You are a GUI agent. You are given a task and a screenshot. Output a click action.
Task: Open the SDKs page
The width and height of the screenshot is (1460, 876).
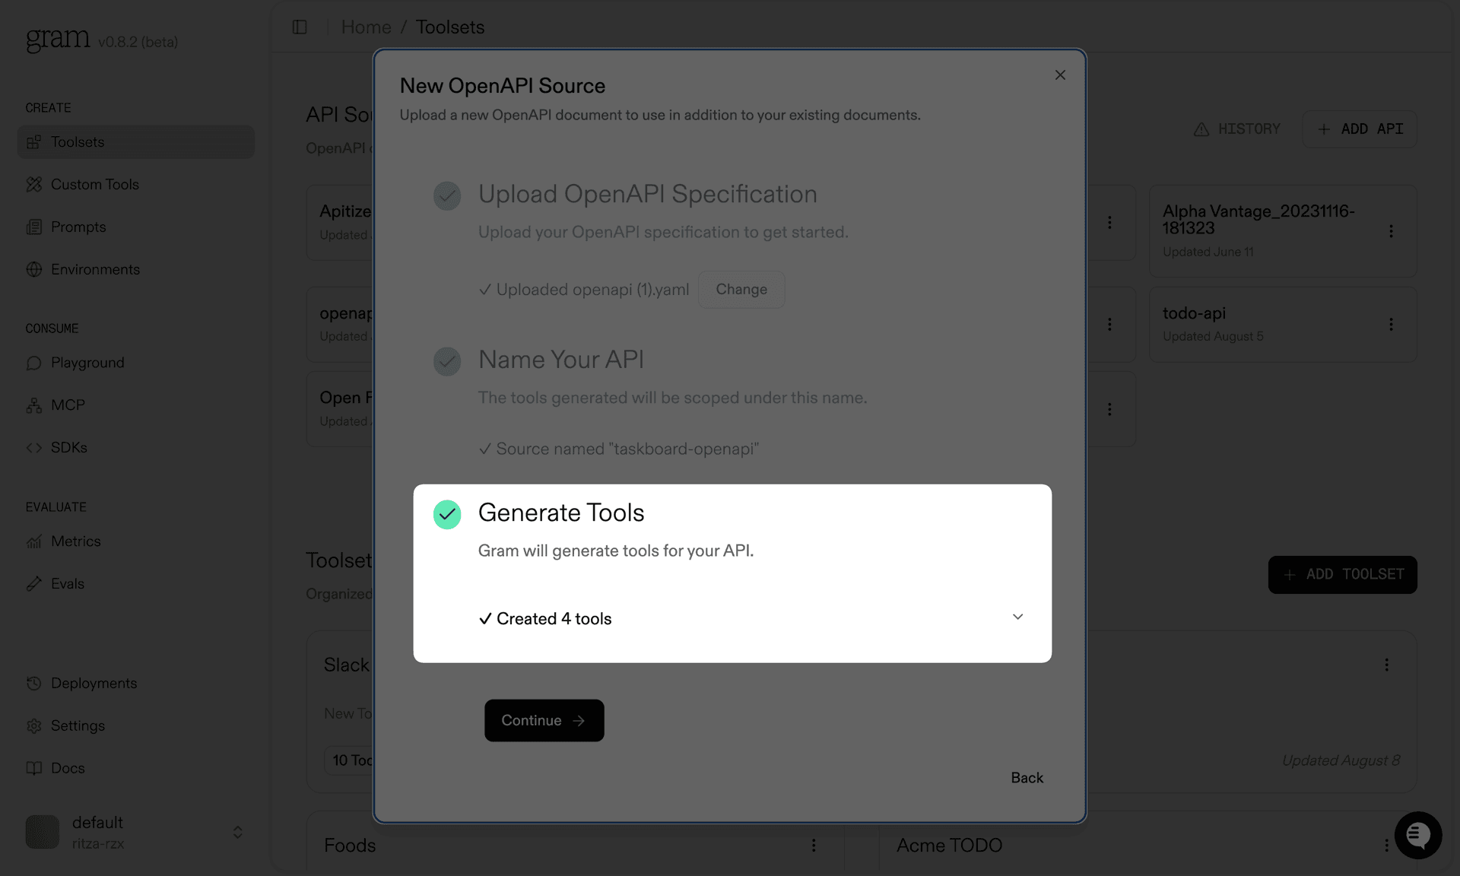pos(68,447)
